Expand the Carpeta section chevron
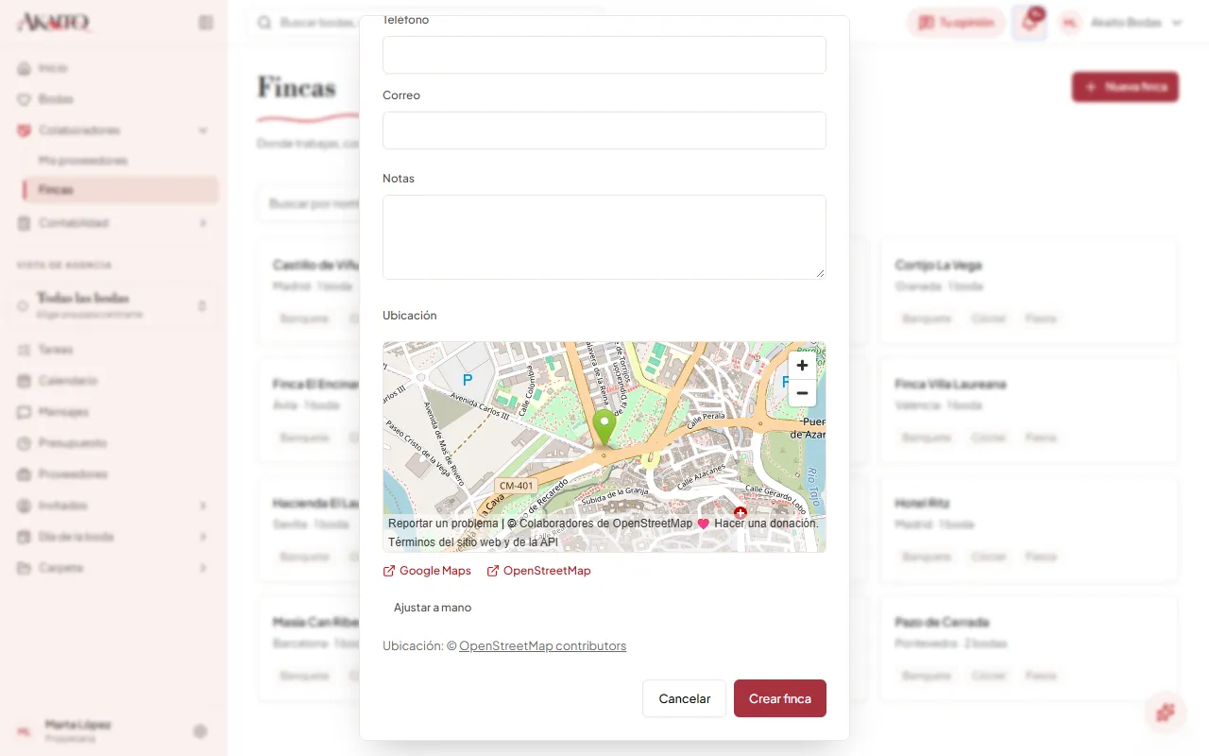 pos(203,568)
